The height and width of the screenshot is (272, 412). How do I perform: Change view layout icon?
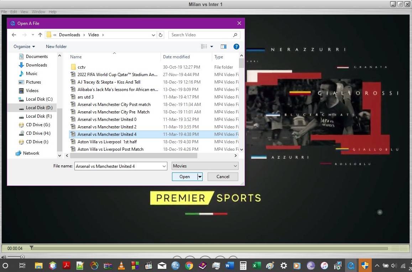(x=204, y=47)
